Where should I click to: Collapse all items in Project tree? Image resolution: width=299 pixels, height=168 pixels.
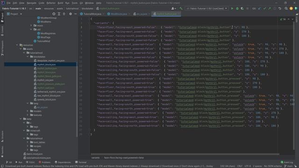pos(64,14)
